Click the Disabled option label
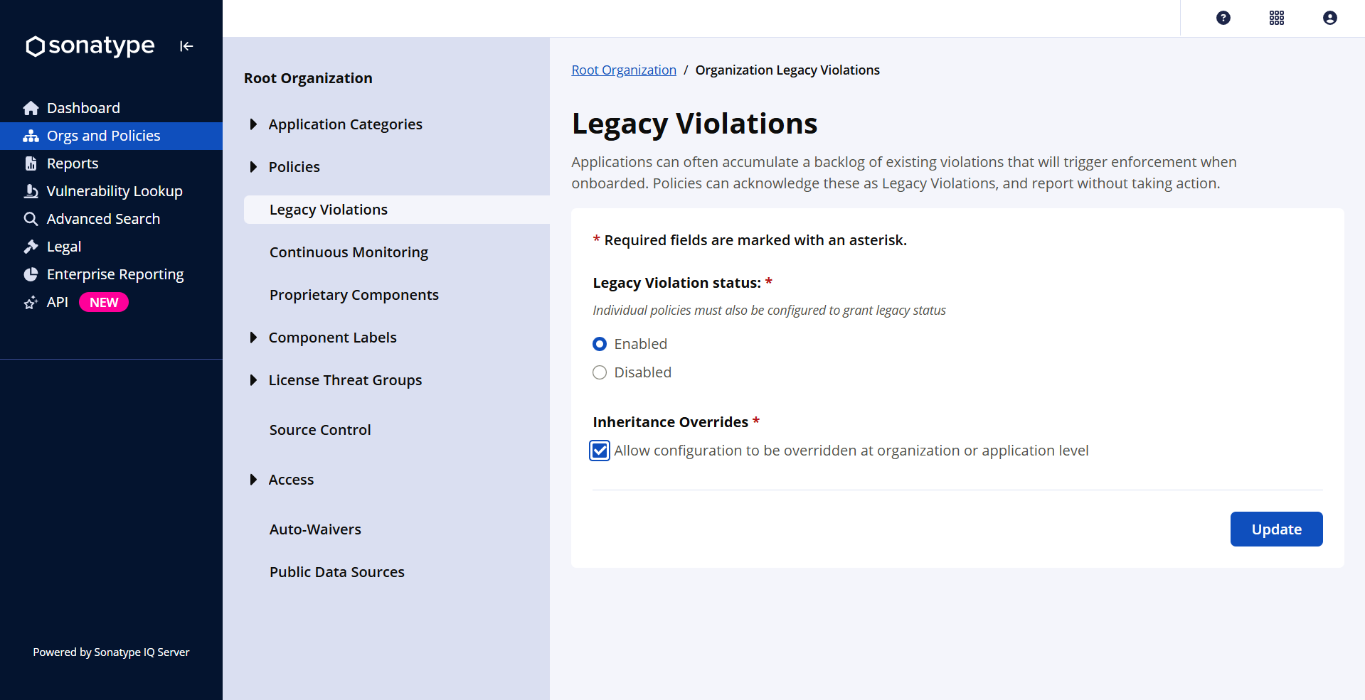 [x=643, y=372]
